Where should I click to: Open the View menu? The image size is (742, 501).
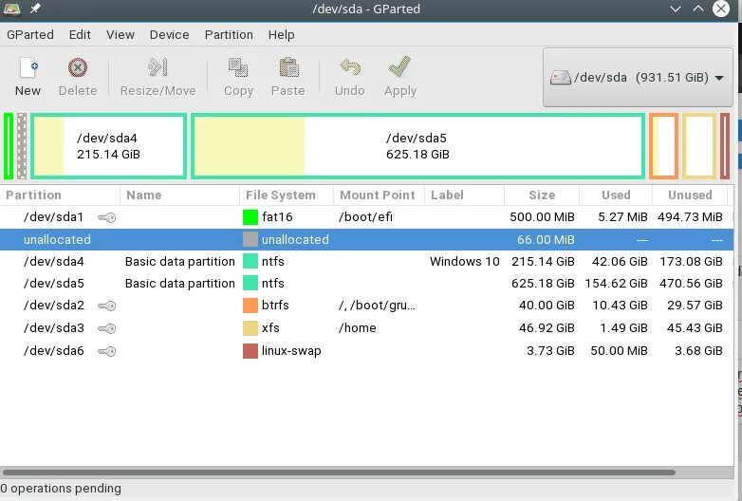tap(121, 34)
